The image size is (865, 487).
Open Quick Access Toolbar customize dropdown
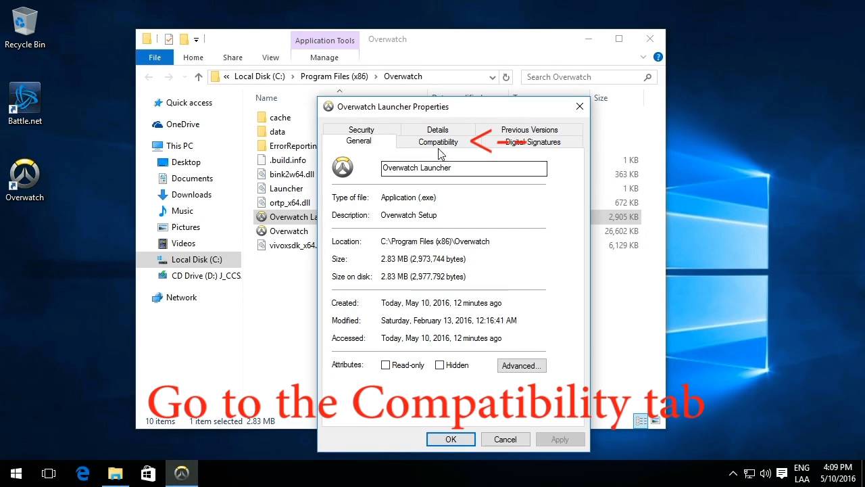pyautogui.click(x=196, y=39)
